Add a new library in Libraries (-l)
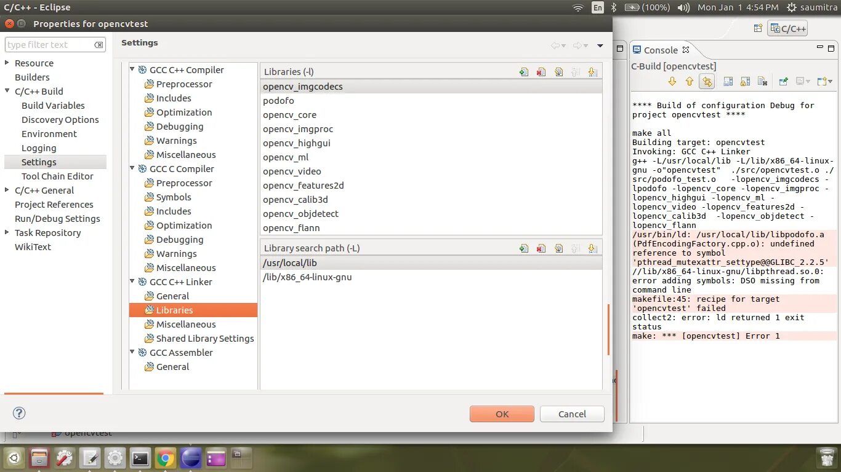Screen dimensions: 841x472 pos(523,72)
